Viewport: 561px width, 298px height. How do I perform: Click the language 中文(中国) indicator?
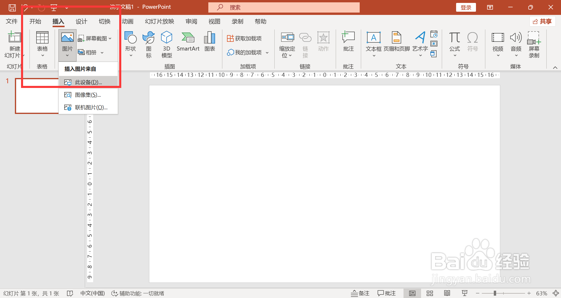point(92,293)
